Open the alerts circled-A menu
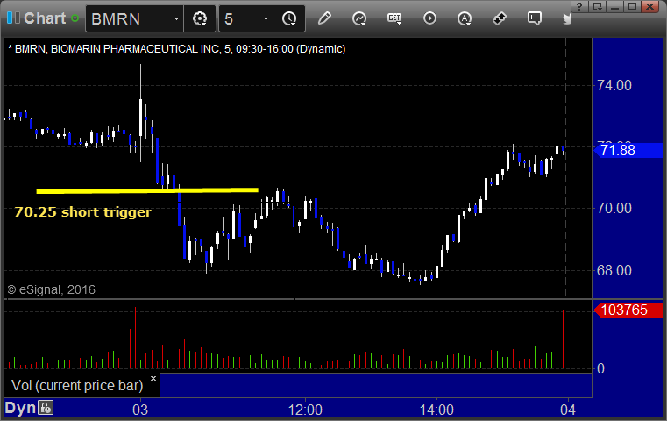The image size is (667, 421). click(x=465, y=18)
